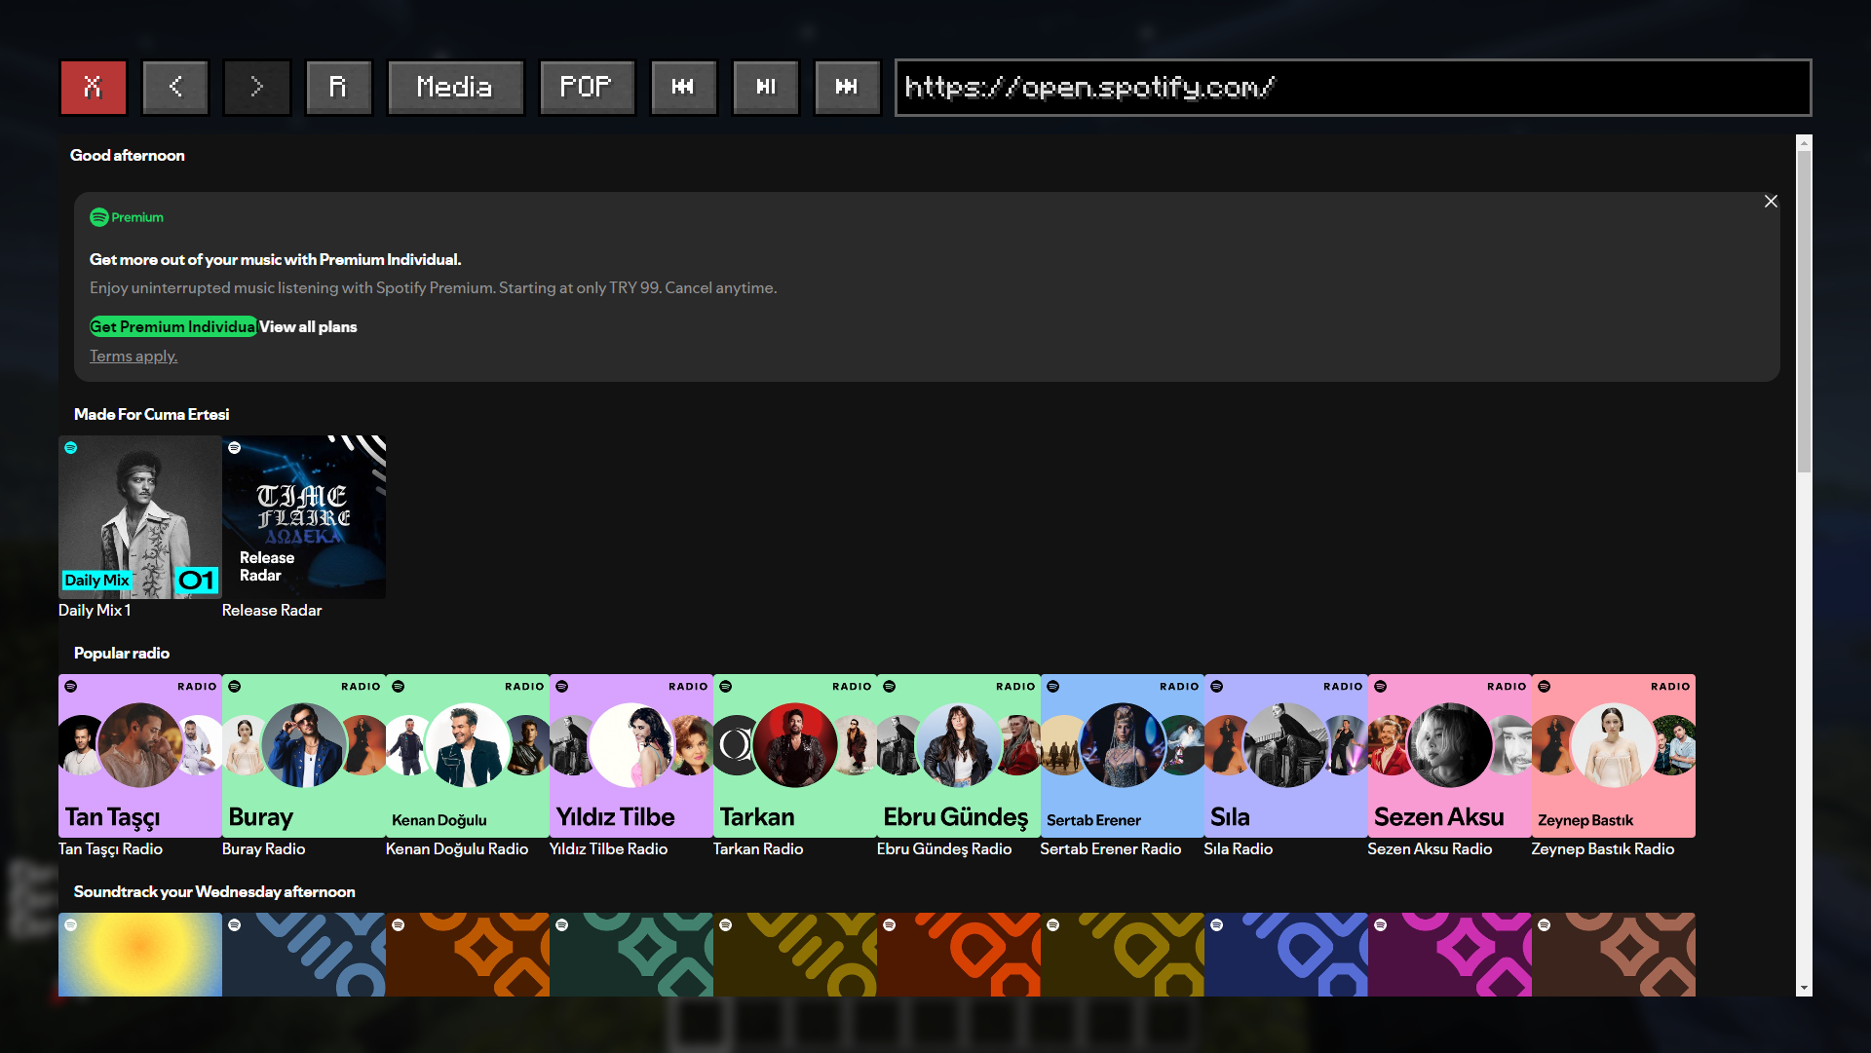
Task: Click Spotify badge on Daily Mix 1
Action: (71, 448)
